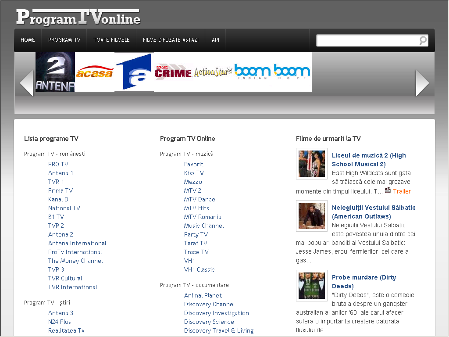Open MTV Dance link
Screen dimensions: 449x337
tap(200, 200)
